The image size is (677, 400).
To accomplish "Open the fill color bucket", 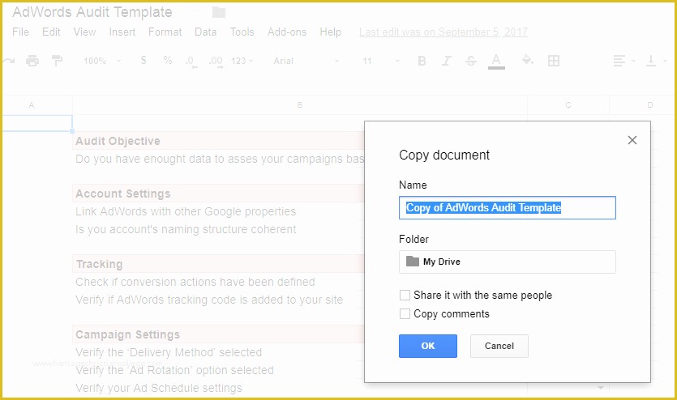I will 527,60.
